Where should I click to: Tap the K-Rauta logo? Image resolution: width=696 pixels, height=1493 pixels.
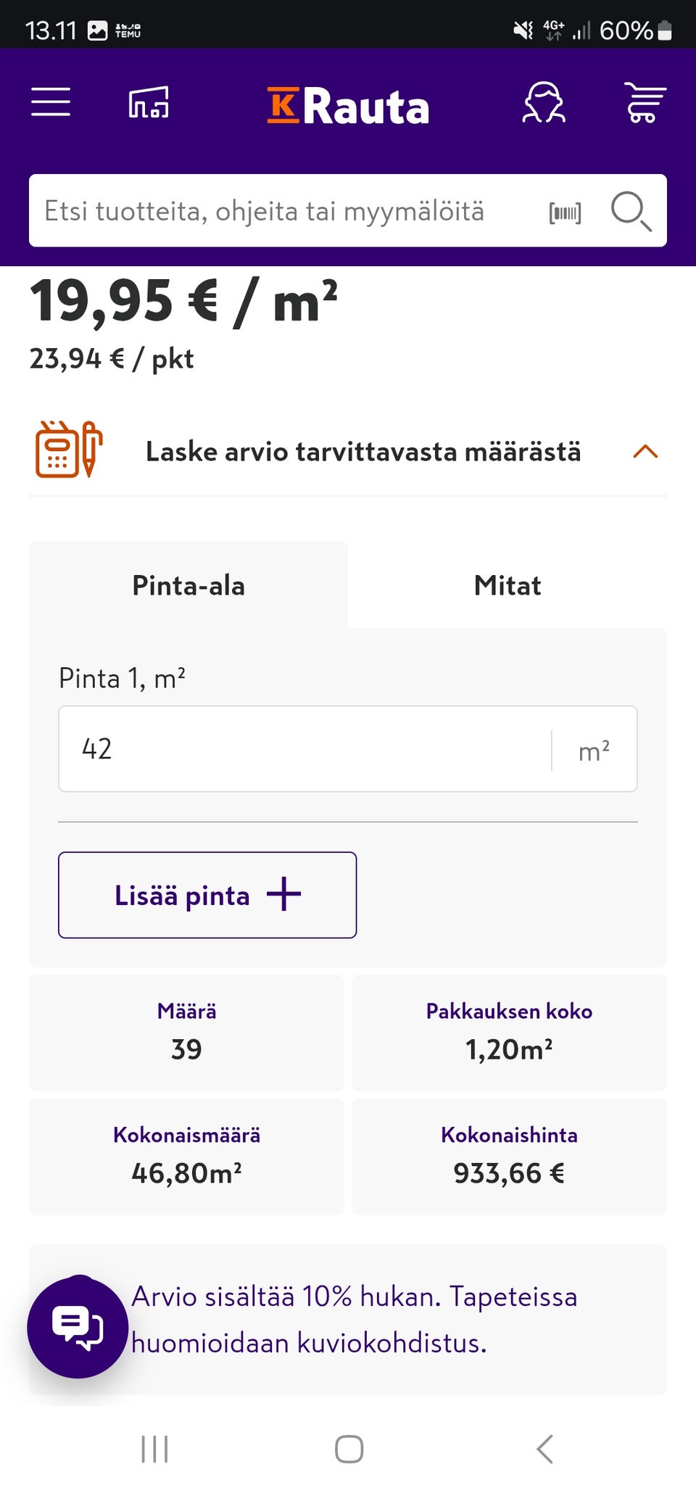pos(348,104)
